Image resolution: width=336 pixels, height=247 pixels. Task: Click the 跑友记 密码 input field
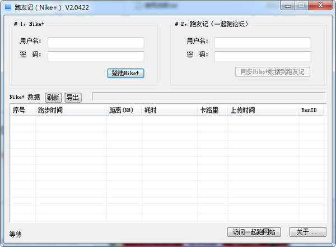263,56
